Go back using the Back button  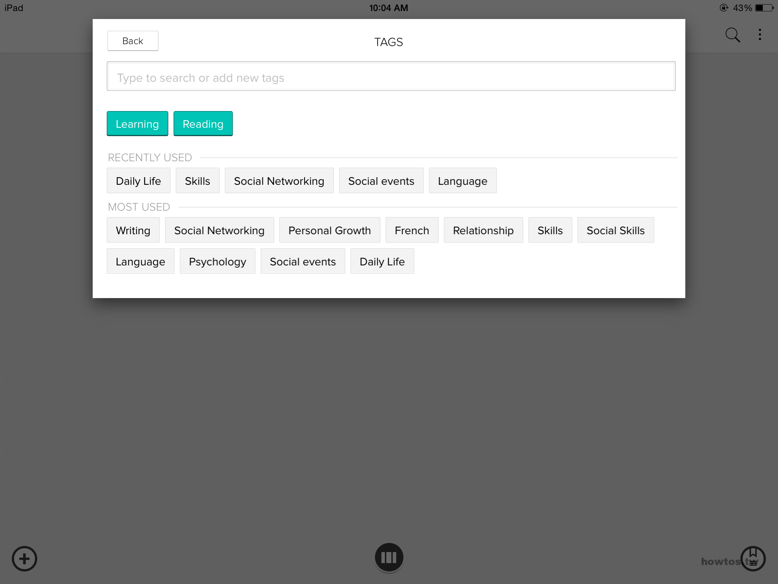click(x=133, y=41)
